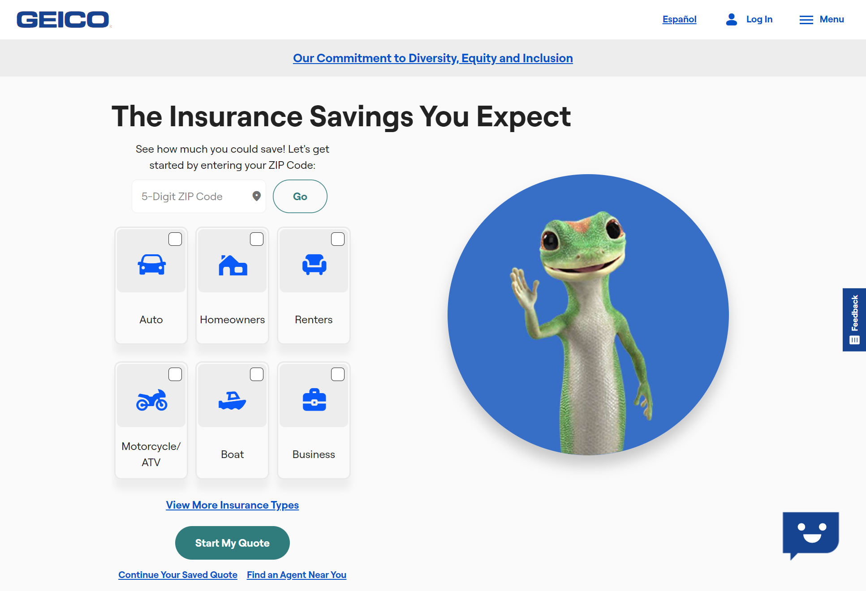Click the Start My Quote button
This screenshot has width=866, height=591.
[x=233, y=543]
